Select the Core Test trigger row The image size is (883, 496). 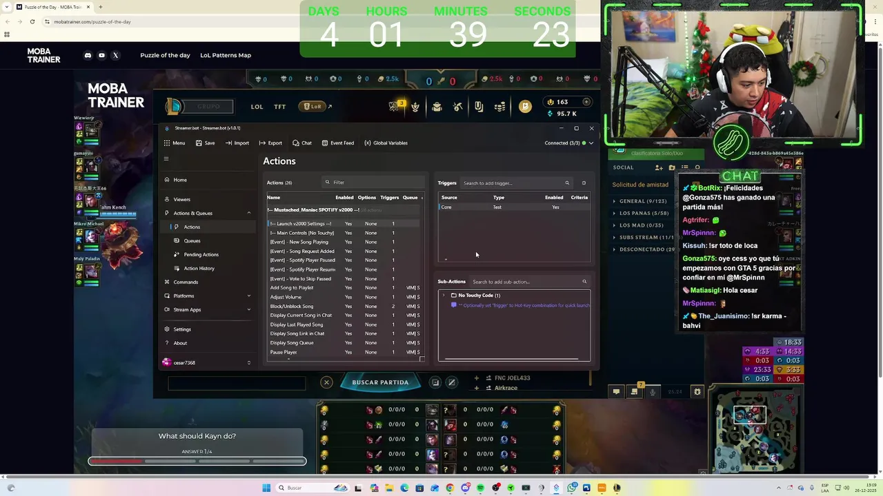[514, 207]
